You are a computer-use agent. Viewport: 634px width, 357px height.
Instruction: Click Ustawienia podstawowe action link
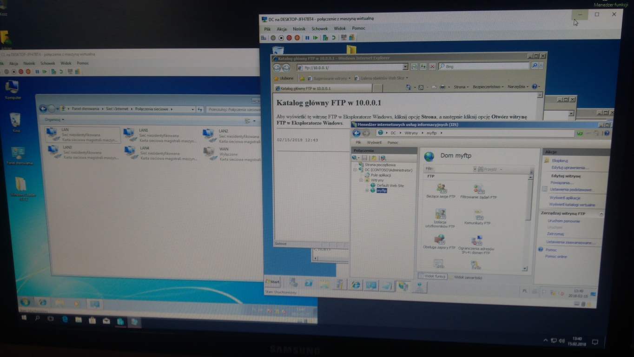(x=572, y=190)
